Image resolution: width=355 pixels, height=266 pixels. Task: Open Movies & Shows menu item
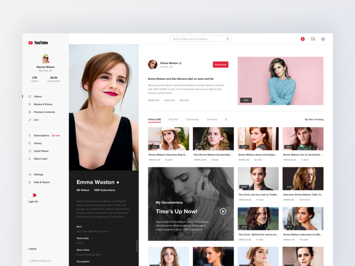pos(43,104)
